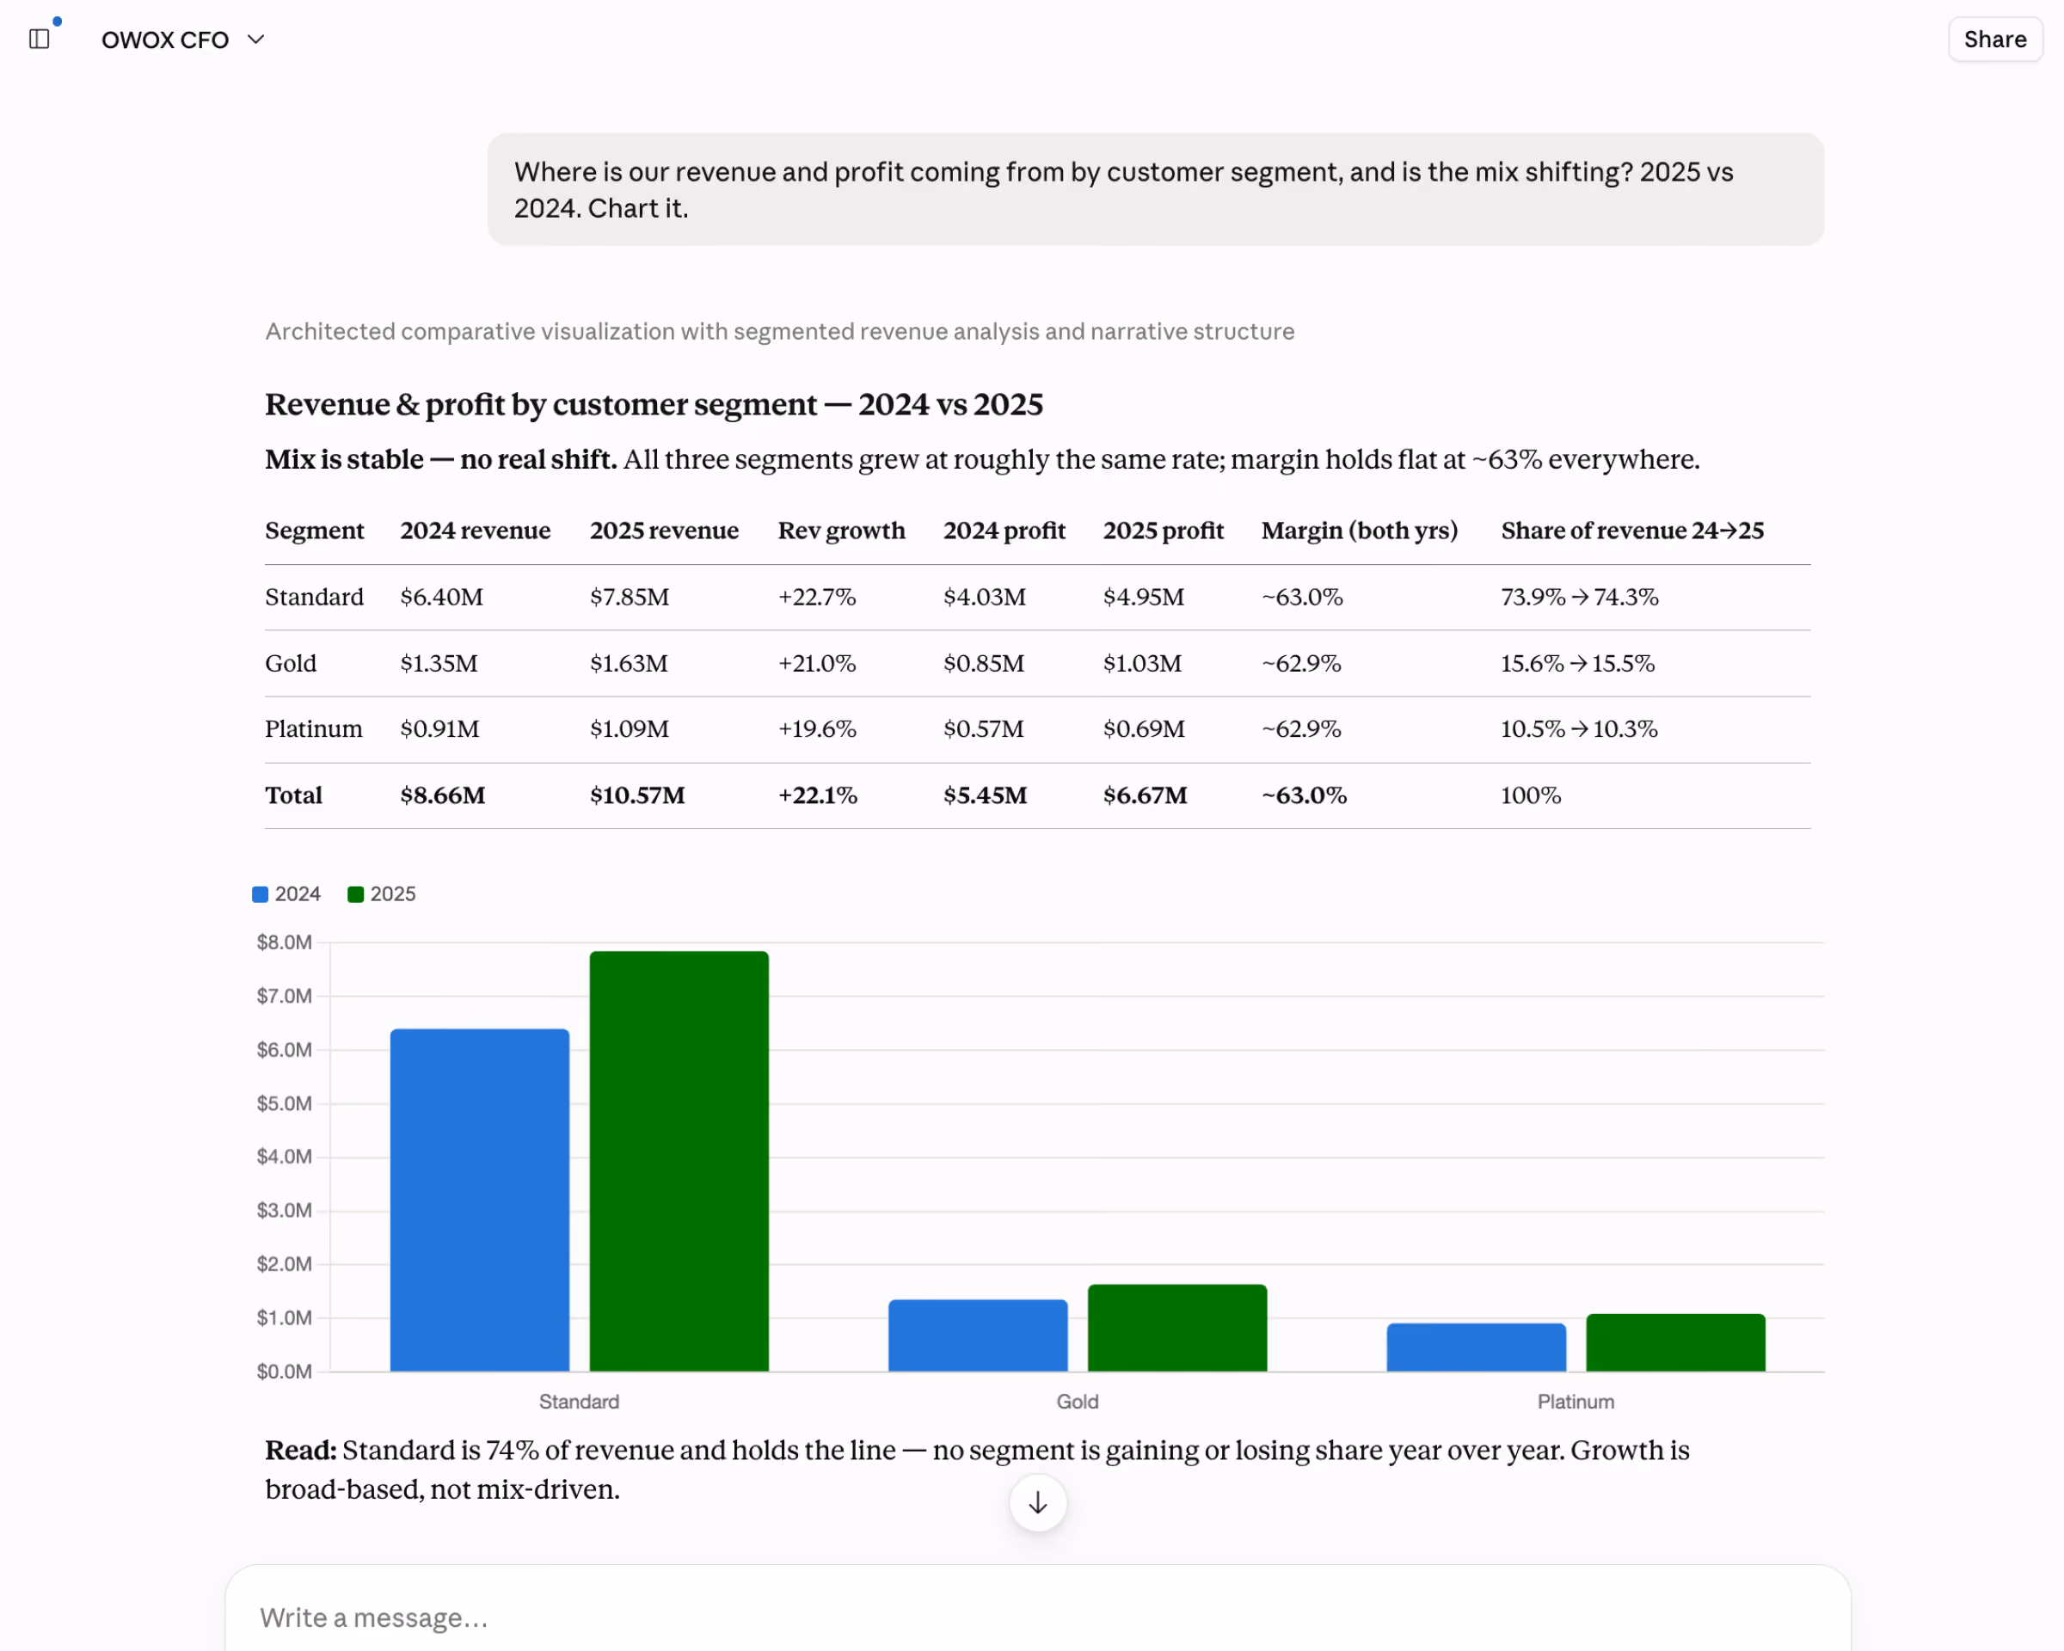Click the '$1.63M' cell
This screenshot has width=2064, height=1651.
click(628, 663)
